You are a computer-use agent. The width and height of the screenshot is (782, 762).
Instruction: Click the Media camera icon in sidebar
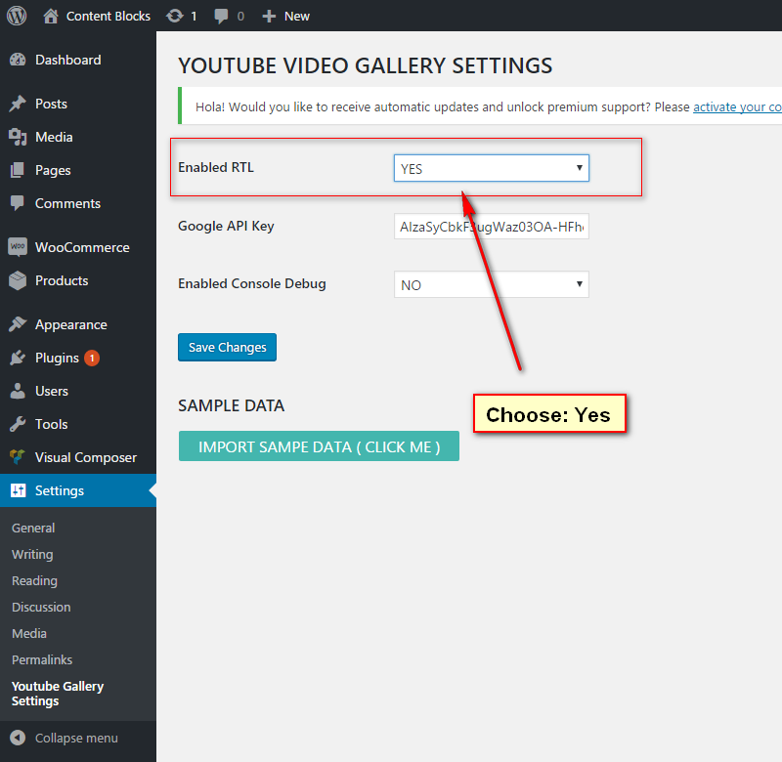18,137
